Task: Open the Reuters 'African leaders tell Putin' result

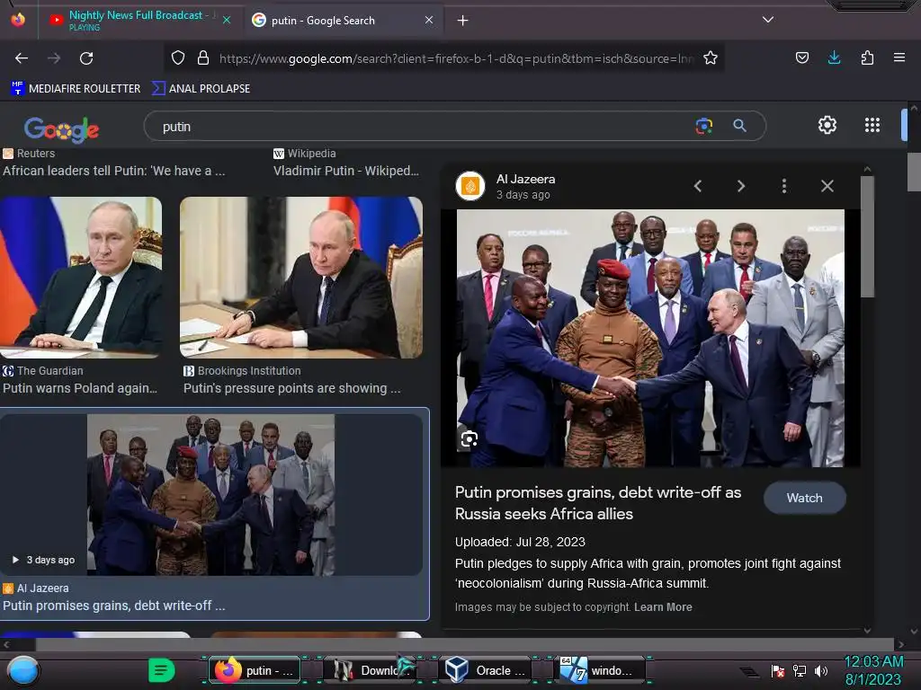Action: [x=114, y=171]
